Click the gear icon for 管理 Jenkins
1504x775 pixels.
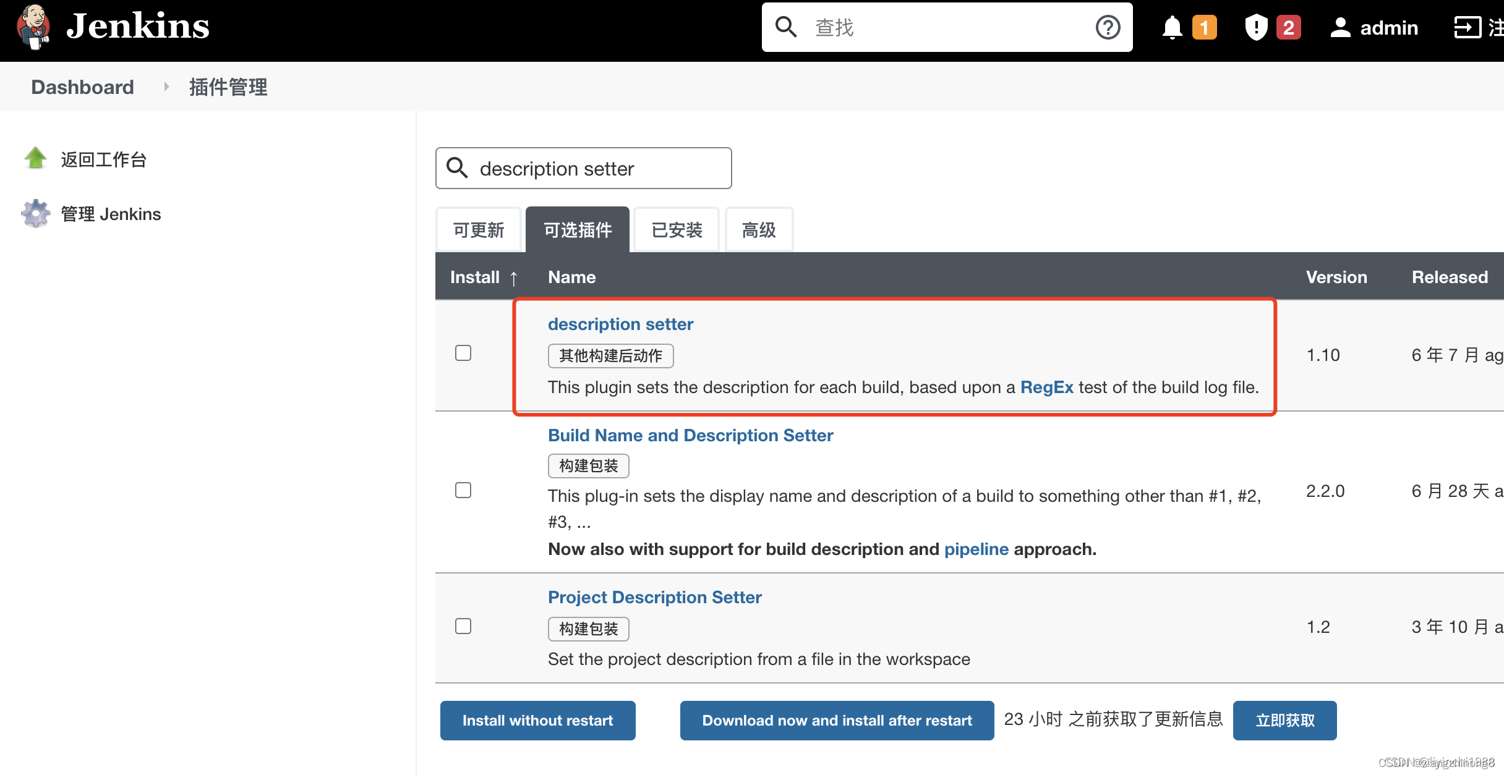[35, 213]
